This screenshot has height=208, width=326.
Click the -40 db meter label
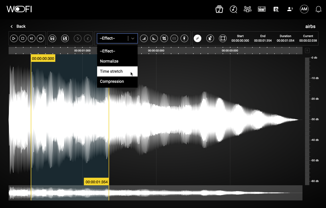pos(315,140)
